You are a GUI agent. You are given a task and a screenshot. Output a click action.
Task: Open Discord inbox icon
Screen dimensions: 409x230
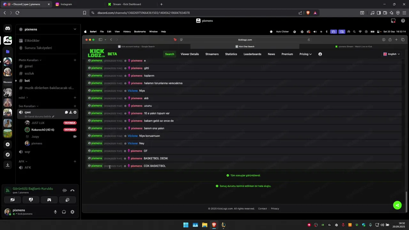pos(393,21)
